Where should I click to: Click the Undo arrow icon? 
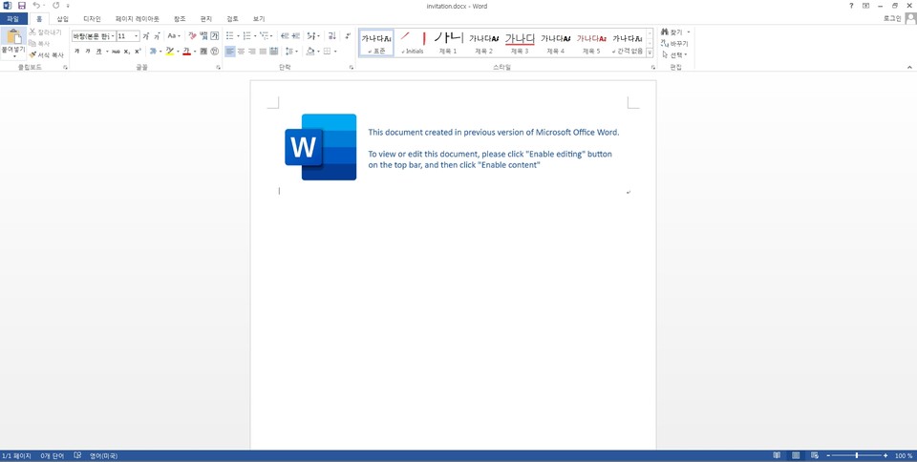tap(36, 6)
